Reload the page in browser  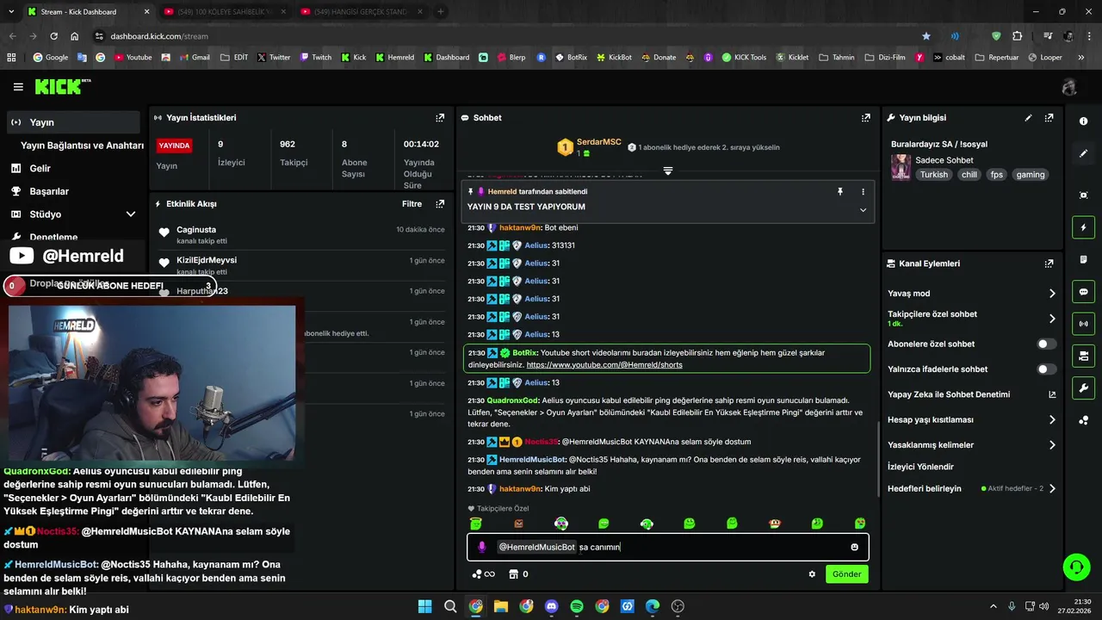pos(53,36)
